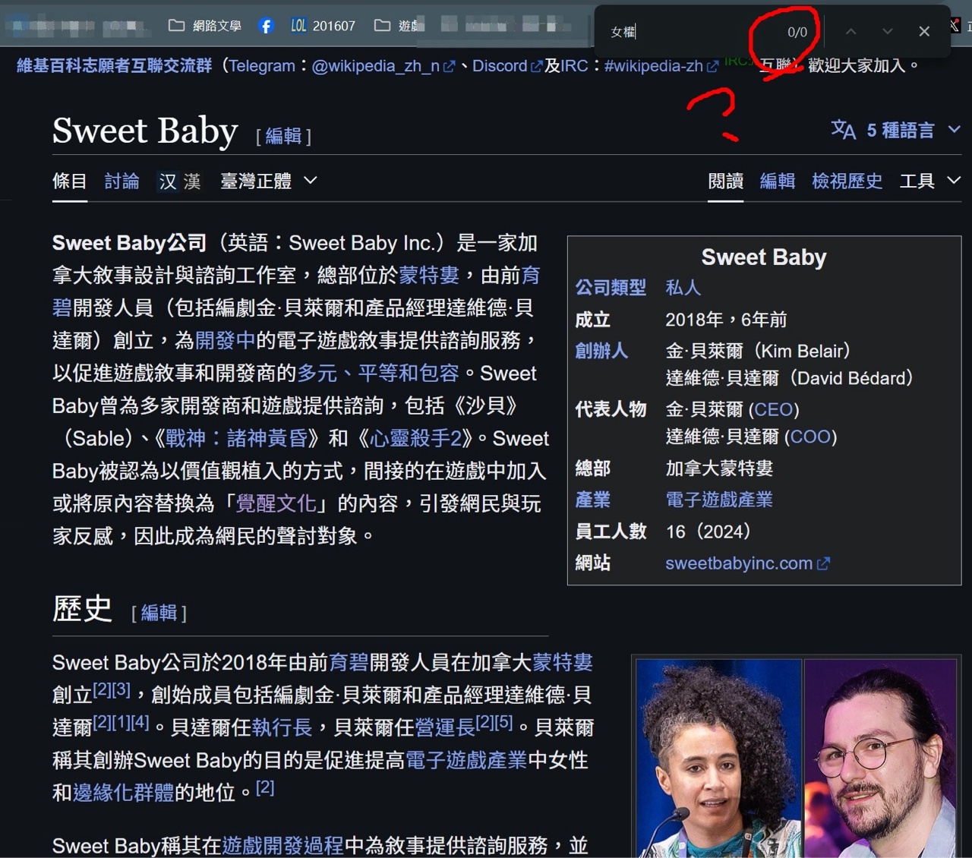Open the Facebook bookmark icon
The width and height of the screenshot is (972, 858).
[266, 26]
